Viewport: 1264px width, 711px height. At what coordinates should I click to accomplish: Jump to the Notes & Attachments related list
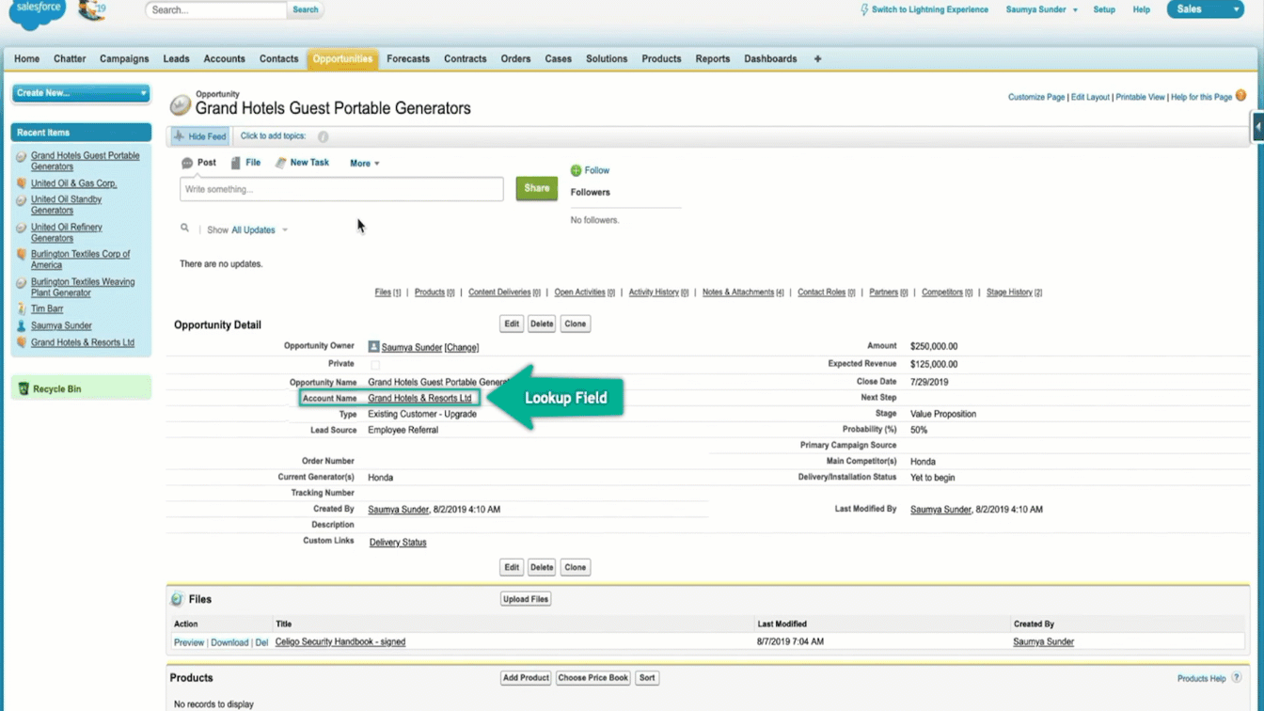[x=737, y=292]
